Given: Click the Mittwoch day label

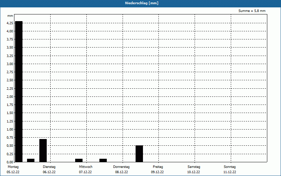Looking at the screenshot, I should tap(86, 167).
